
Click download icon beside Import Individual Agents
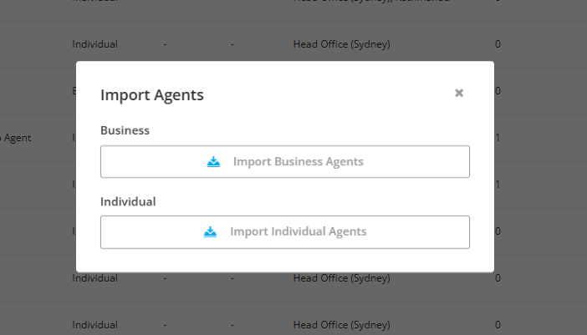point(210,231)
